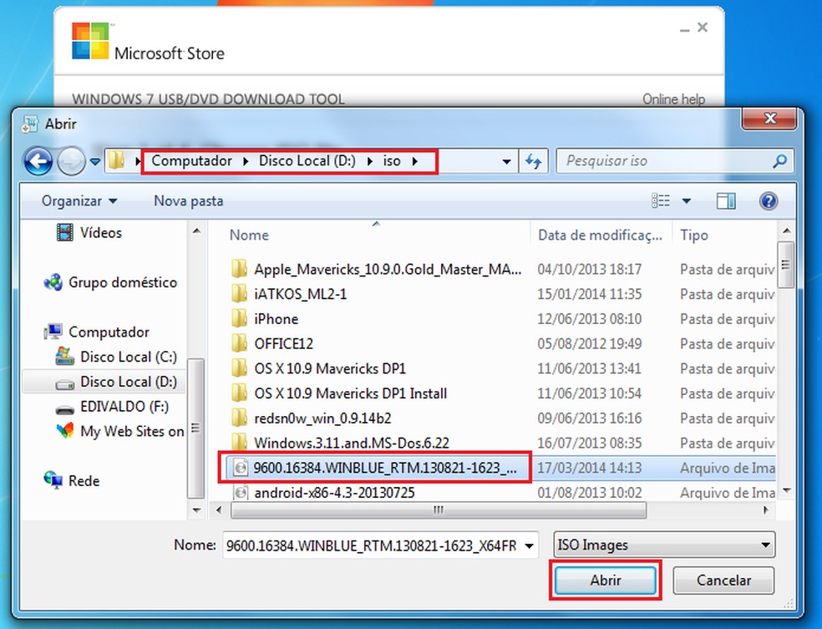
Task: Open the iPhone folder
Action: [x=276, y=319]
